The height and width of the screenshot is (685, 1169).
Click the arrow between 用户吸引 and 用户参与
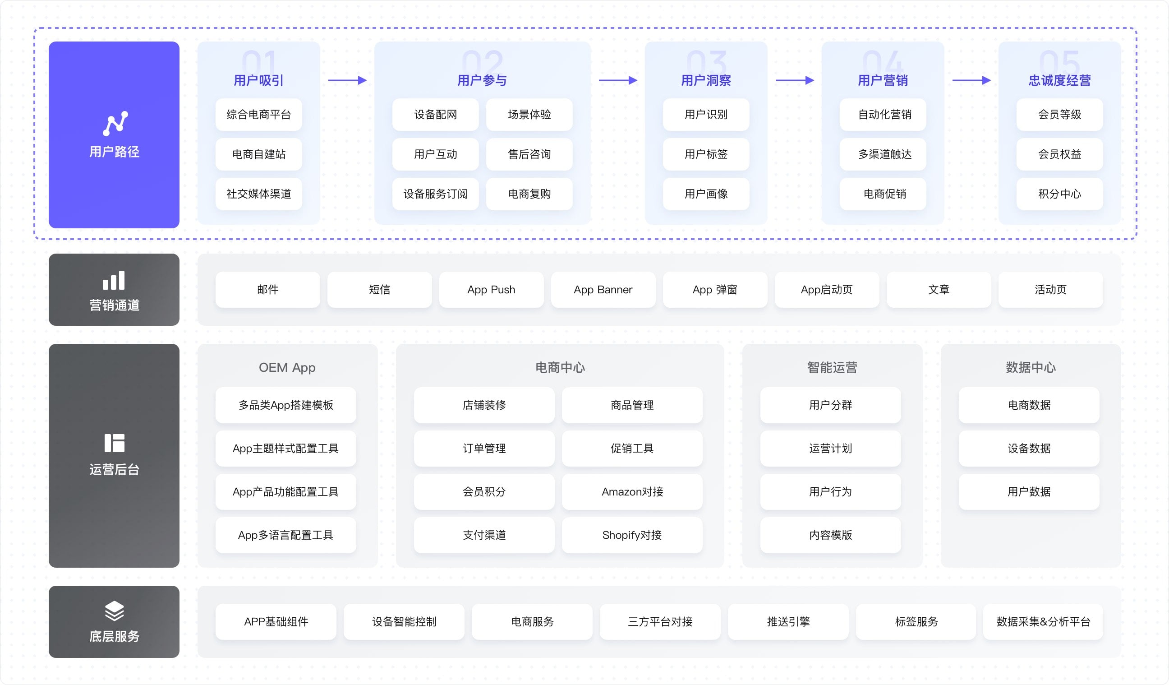click(347, 81)
